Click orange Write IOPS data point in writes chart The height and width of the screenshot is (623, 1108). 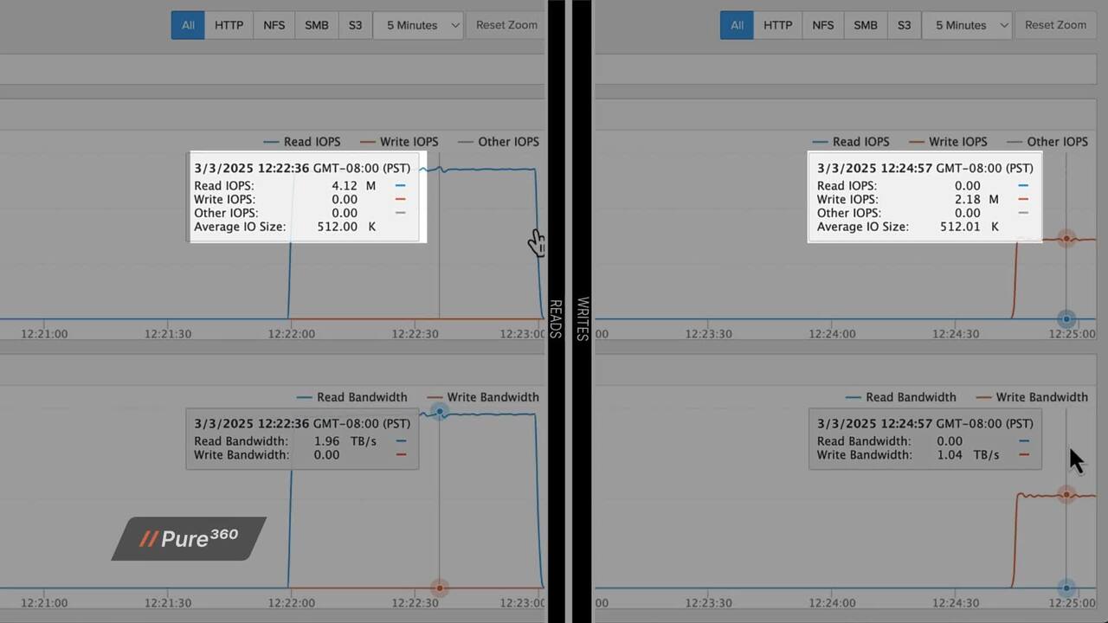point(1066,239)
